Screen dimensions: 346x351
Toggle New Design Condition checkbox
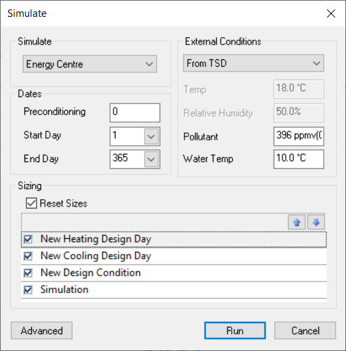point(28,273)
